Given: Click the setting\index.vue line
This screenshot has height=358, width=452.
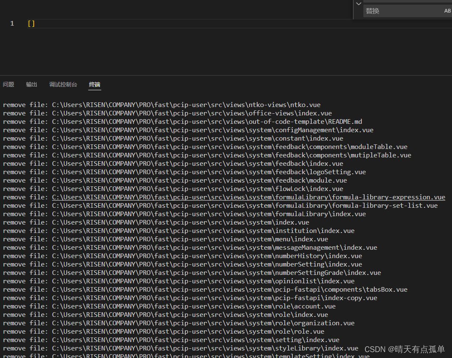Looking at the screenshot, I should [171, 340].
